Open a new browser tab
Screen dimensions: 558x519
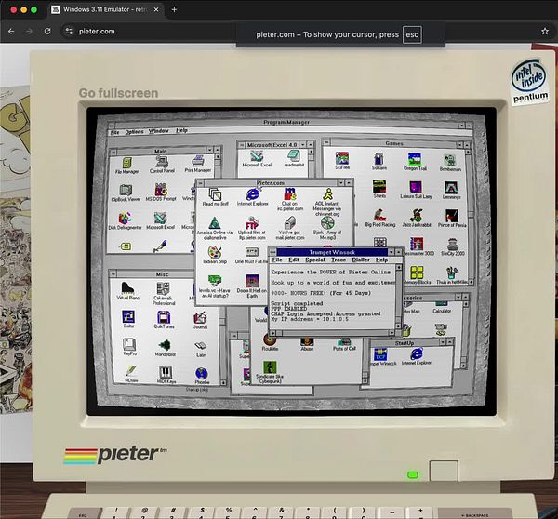point(174,9)
